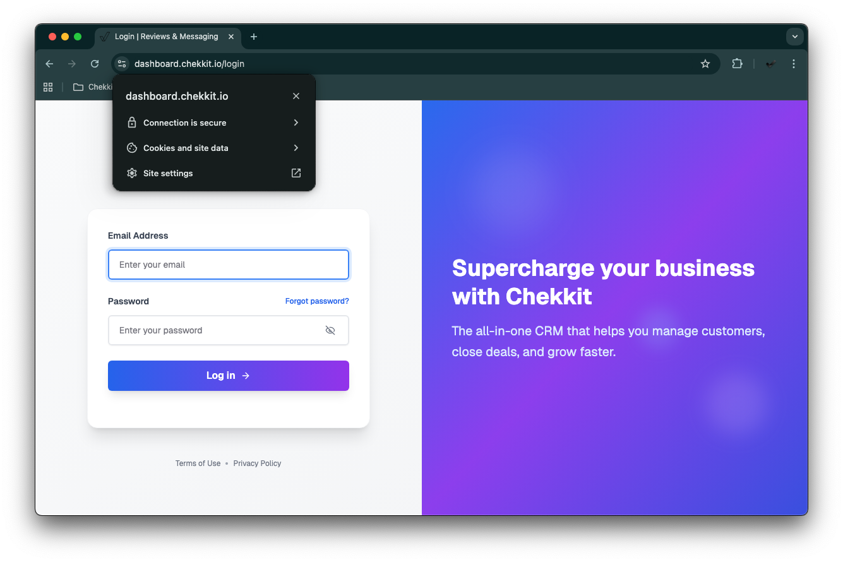Select the Cookies and site data row
This screenshot has width=843, height=562.
(x=214, y=148)
